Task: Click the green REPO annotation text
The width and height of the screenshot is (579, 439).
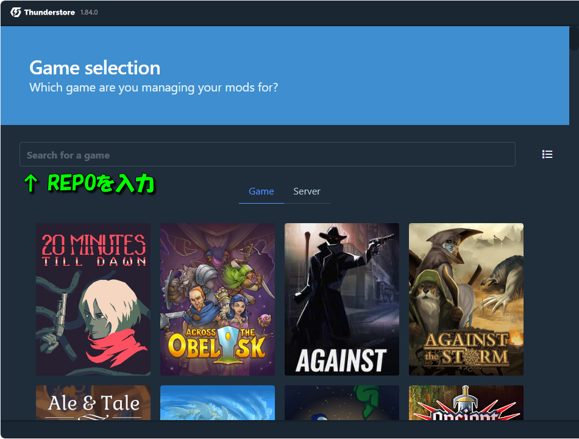Action: (x=89, y=184)
